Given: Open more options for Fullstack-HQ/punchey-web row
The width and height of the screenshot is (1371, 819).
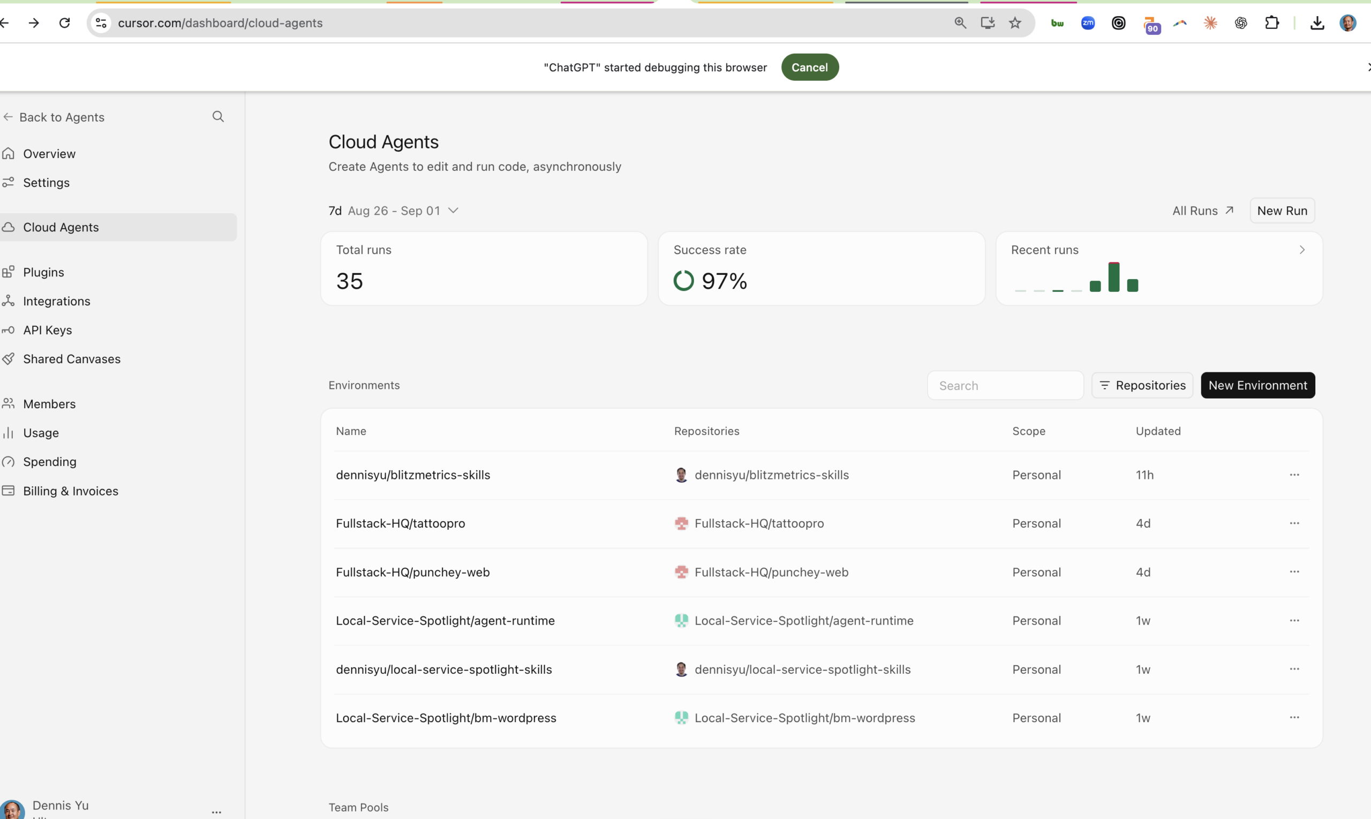Looking at the screenshot, I should pyautogui.click(x=1294, y=572).
